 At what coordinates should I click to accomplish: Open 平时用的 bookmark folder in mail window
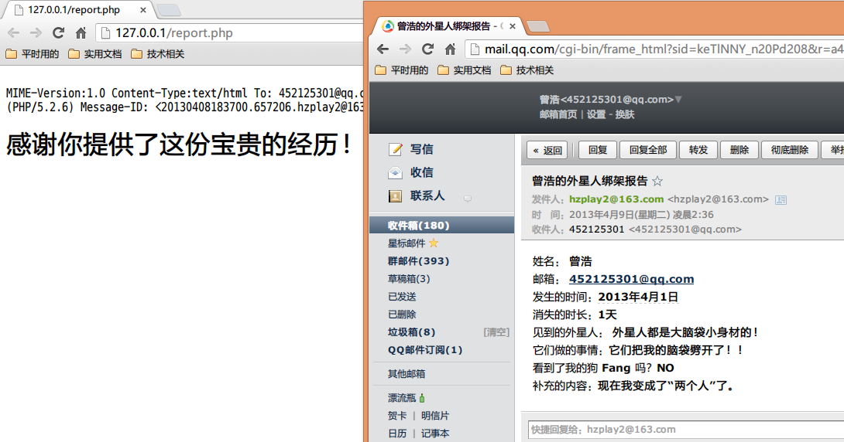click(x=402, y=70)
